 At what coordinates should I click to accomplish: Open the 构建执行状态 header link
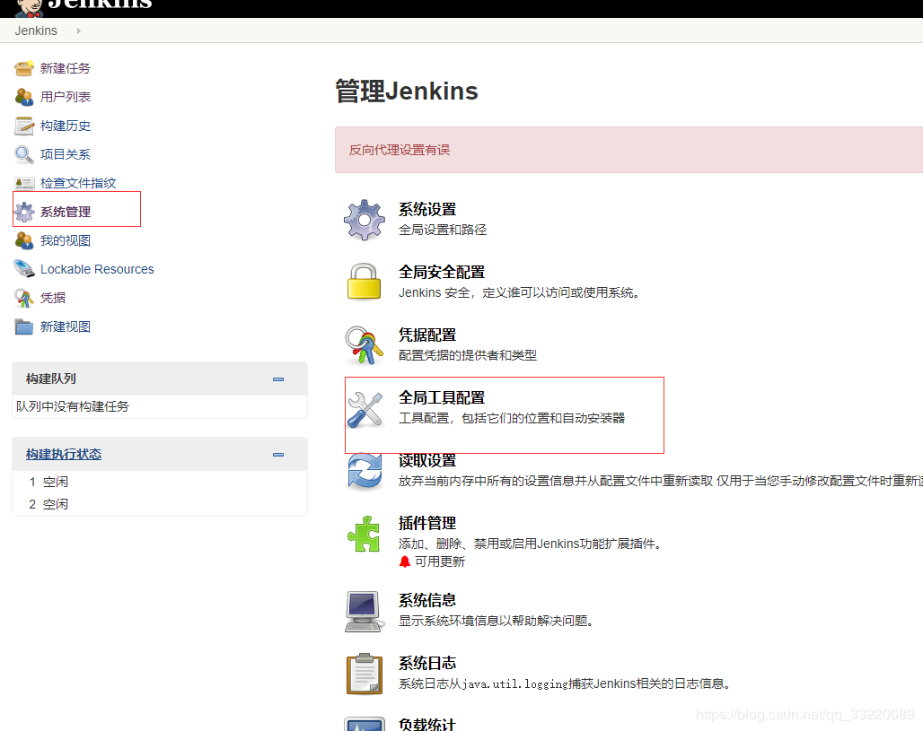pyautogui.click(x=64, y=454)
